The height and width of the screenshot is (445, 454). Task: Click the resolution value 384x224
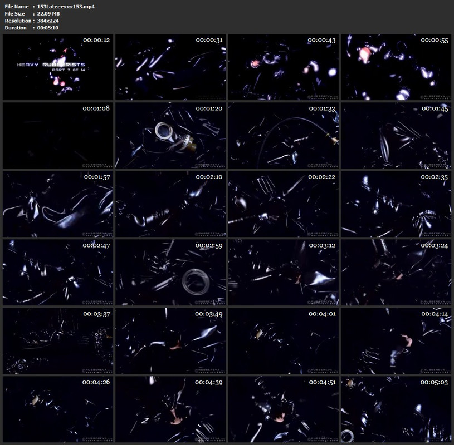(x=48, y=21)
